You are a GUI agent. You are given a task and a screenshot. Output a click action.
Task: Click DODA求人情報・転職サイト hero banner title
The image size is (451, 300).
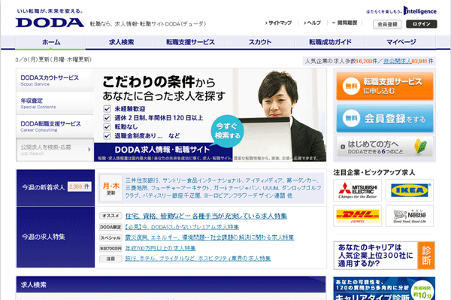coord(162,150)
